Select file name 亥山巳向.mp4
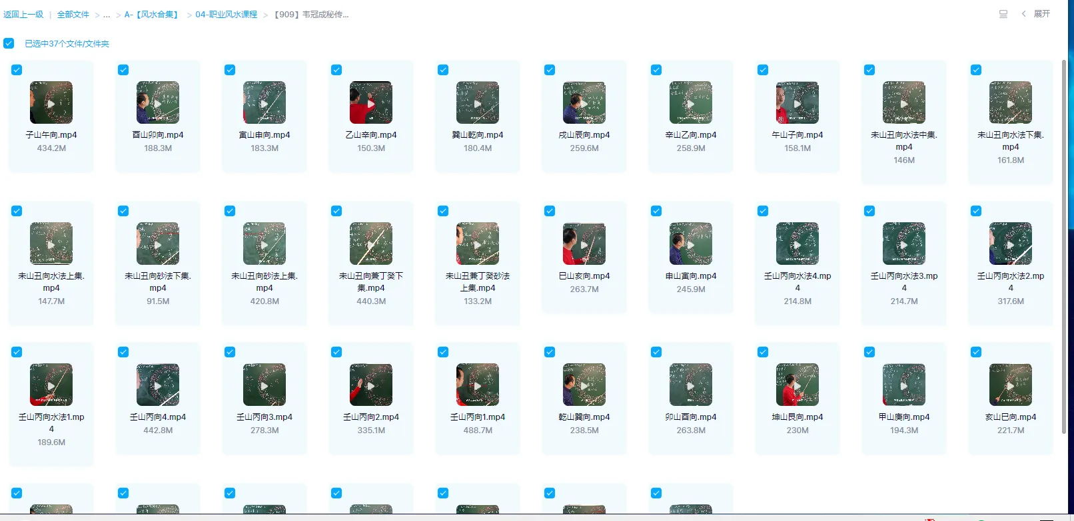 click(x=1011, y=417)
